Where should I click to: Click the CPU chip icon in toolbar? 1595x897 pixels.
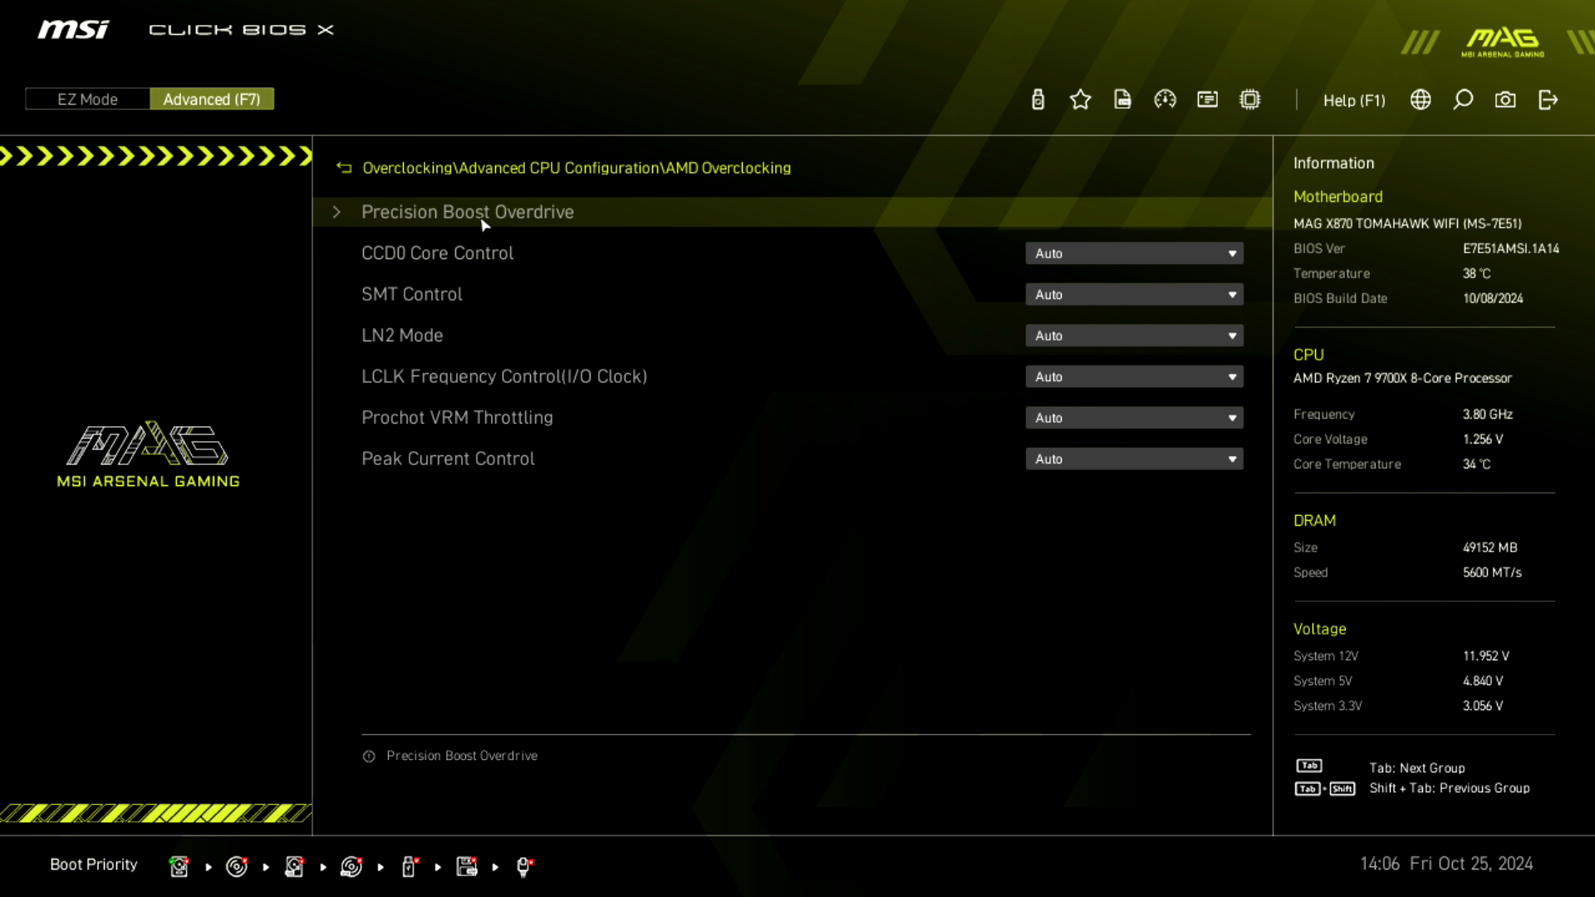point(1249,100)
